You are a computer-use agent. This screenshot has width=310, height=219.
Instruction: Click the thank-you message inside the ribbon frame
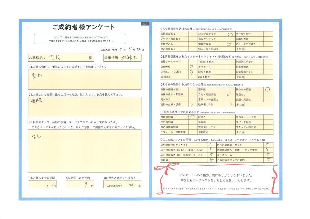click(x=215, y=178)
